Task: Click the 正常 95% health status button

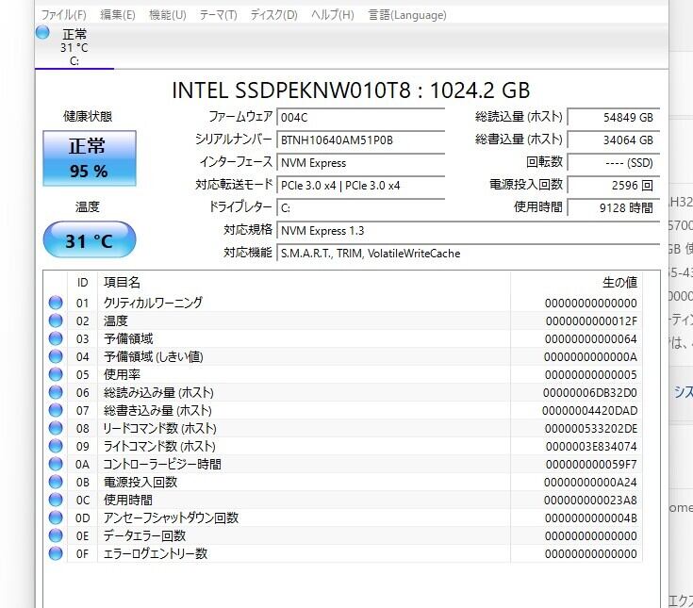Action: pos(89,157)
